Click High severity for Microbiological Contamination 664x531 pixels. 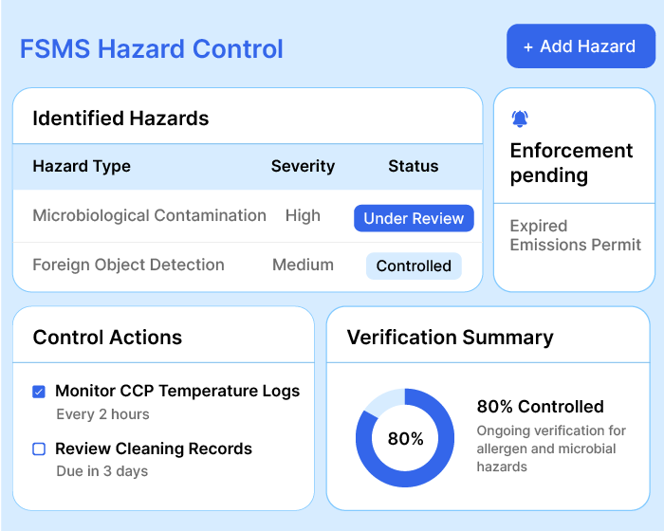tap(303, 215)
